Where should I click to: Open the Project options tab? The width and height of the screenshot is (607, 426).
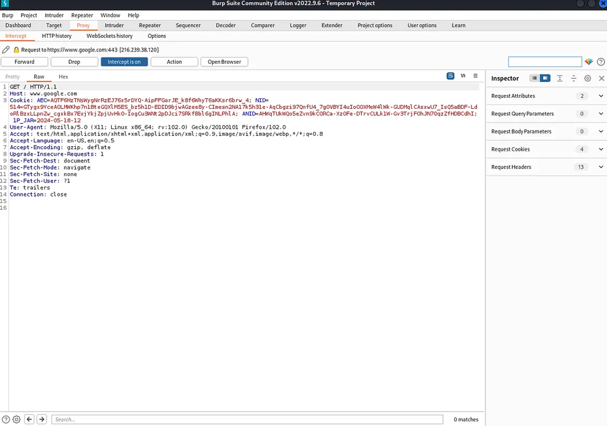[x=375, y=25]
